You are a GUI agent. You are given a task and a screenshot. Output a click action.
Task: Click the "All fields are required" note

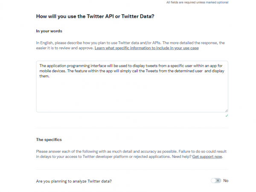pyautogui.click(x=197, y=2)
